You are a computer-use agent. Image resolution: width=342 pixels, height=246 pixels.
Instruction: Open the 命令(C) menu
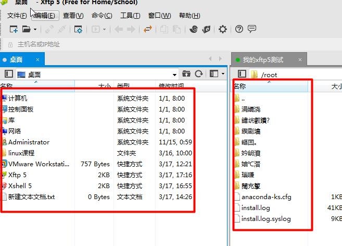102,16
